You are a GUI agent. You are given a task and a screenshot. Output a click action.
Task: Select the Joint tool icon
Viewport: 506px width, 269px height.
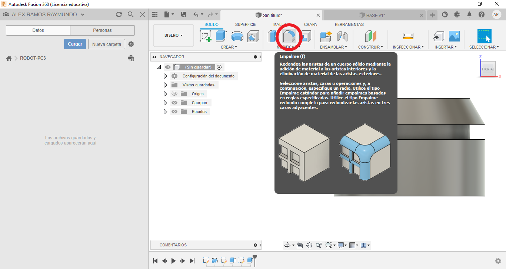(x=342, y=36)
